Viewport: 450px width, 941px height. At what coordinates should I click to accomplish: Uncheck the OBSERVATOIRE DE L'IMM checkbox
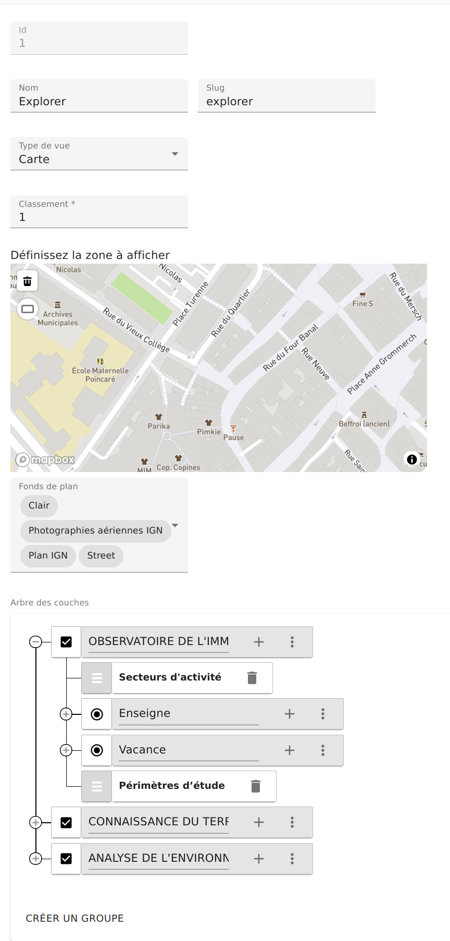[x=66, y=642]
